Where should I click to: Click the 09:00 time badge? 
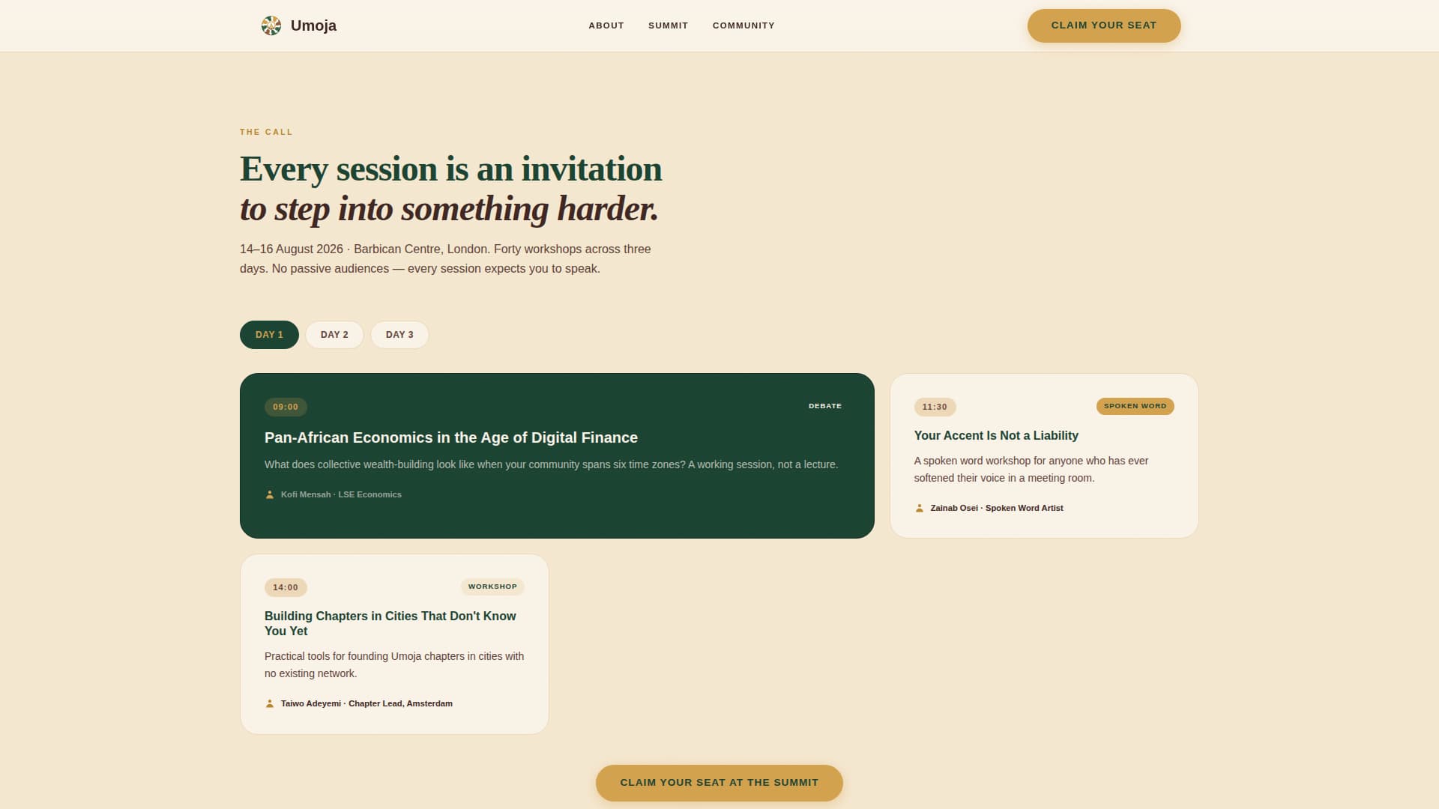pos(286,407)
